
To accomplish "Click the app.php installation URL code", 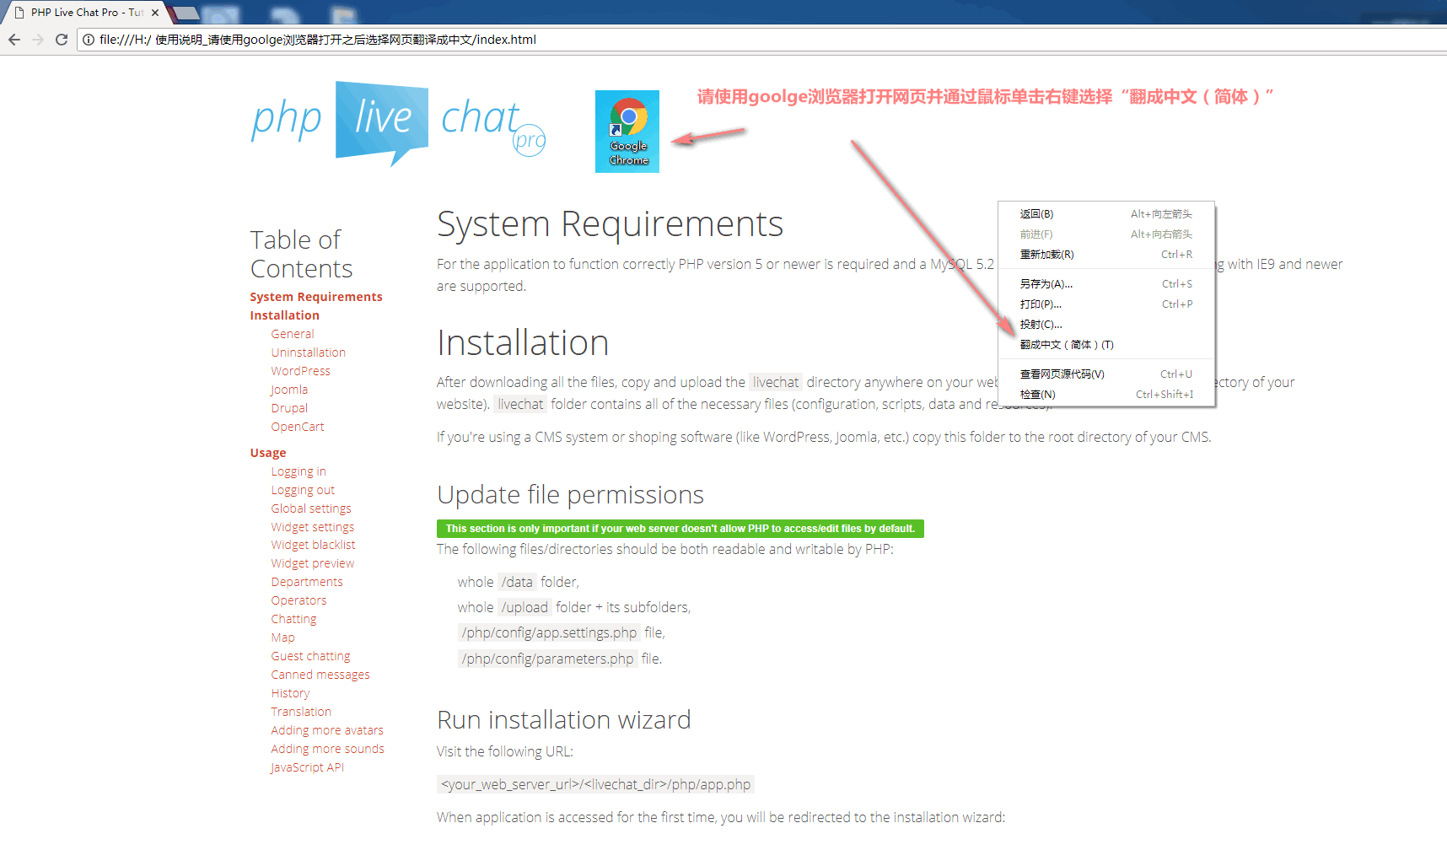I will point(595,784).
